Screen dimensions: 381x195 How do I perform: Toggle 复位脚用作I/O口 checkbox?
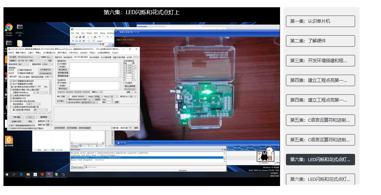click(11, 98)
